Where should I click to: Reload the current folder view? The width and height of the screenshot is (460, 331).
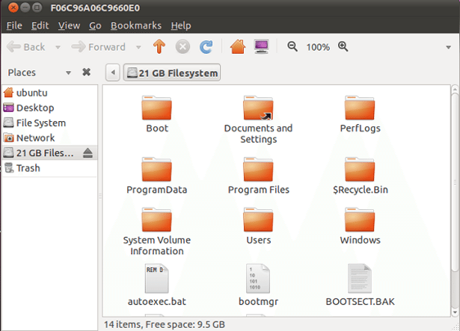[x=206, y=46]
